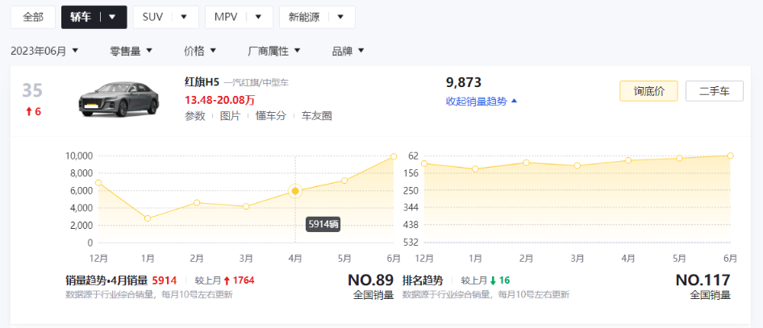Click the 9,873 sales figure
763x328 pixels.
pyautogui.click(x=464, y=83)
